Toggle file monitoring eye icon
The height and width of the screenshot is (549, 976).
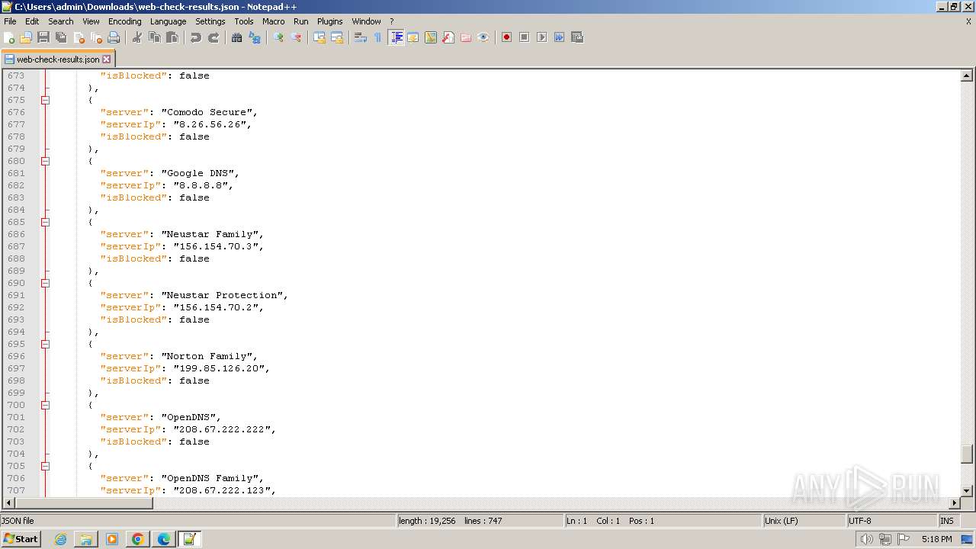[483, 37]
